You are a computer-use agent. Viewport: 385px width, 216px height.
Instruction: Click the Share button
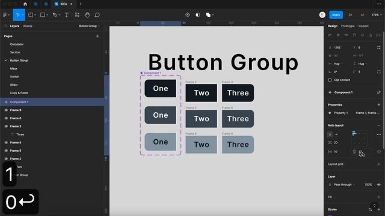pos(336,15)
